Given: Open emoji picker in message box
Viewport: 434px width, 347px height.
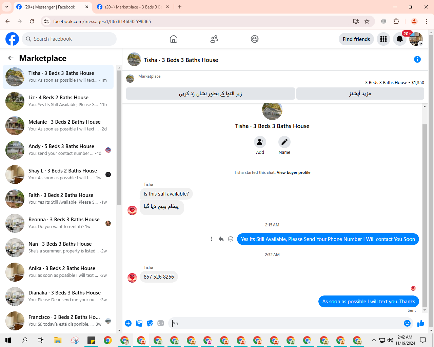Looking at the screenshot, I should [407, 323].
